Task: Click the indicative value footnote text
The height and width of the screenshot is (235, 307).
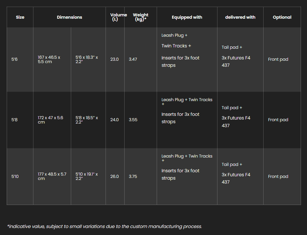Action: [x=104, y=226]
